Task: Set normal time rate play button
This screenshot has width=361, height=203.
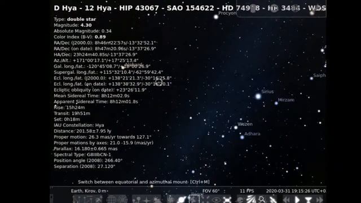Action: pos(297,200)
